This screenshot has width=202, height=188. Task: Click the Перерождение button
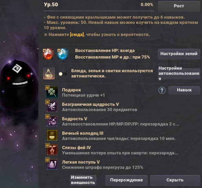point(126,180)
